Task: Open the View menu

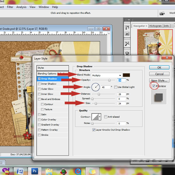Action: [32, 7]
